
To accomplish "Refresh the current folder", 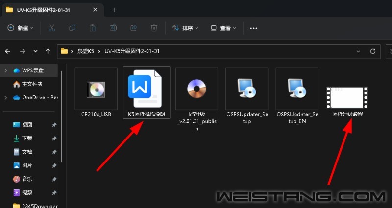I will tap(373, 51).
